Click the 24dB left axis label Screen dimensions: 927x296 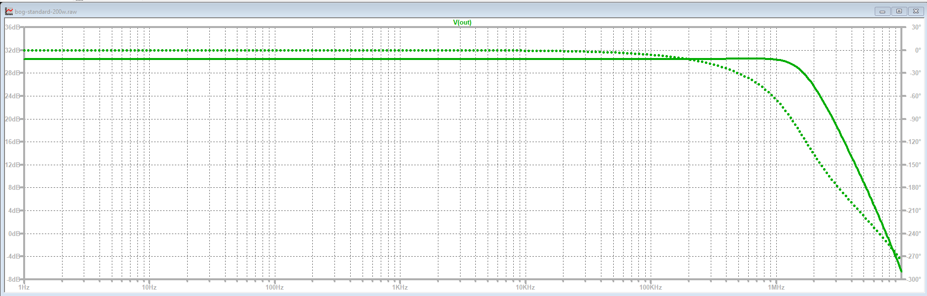pos(12,96)
